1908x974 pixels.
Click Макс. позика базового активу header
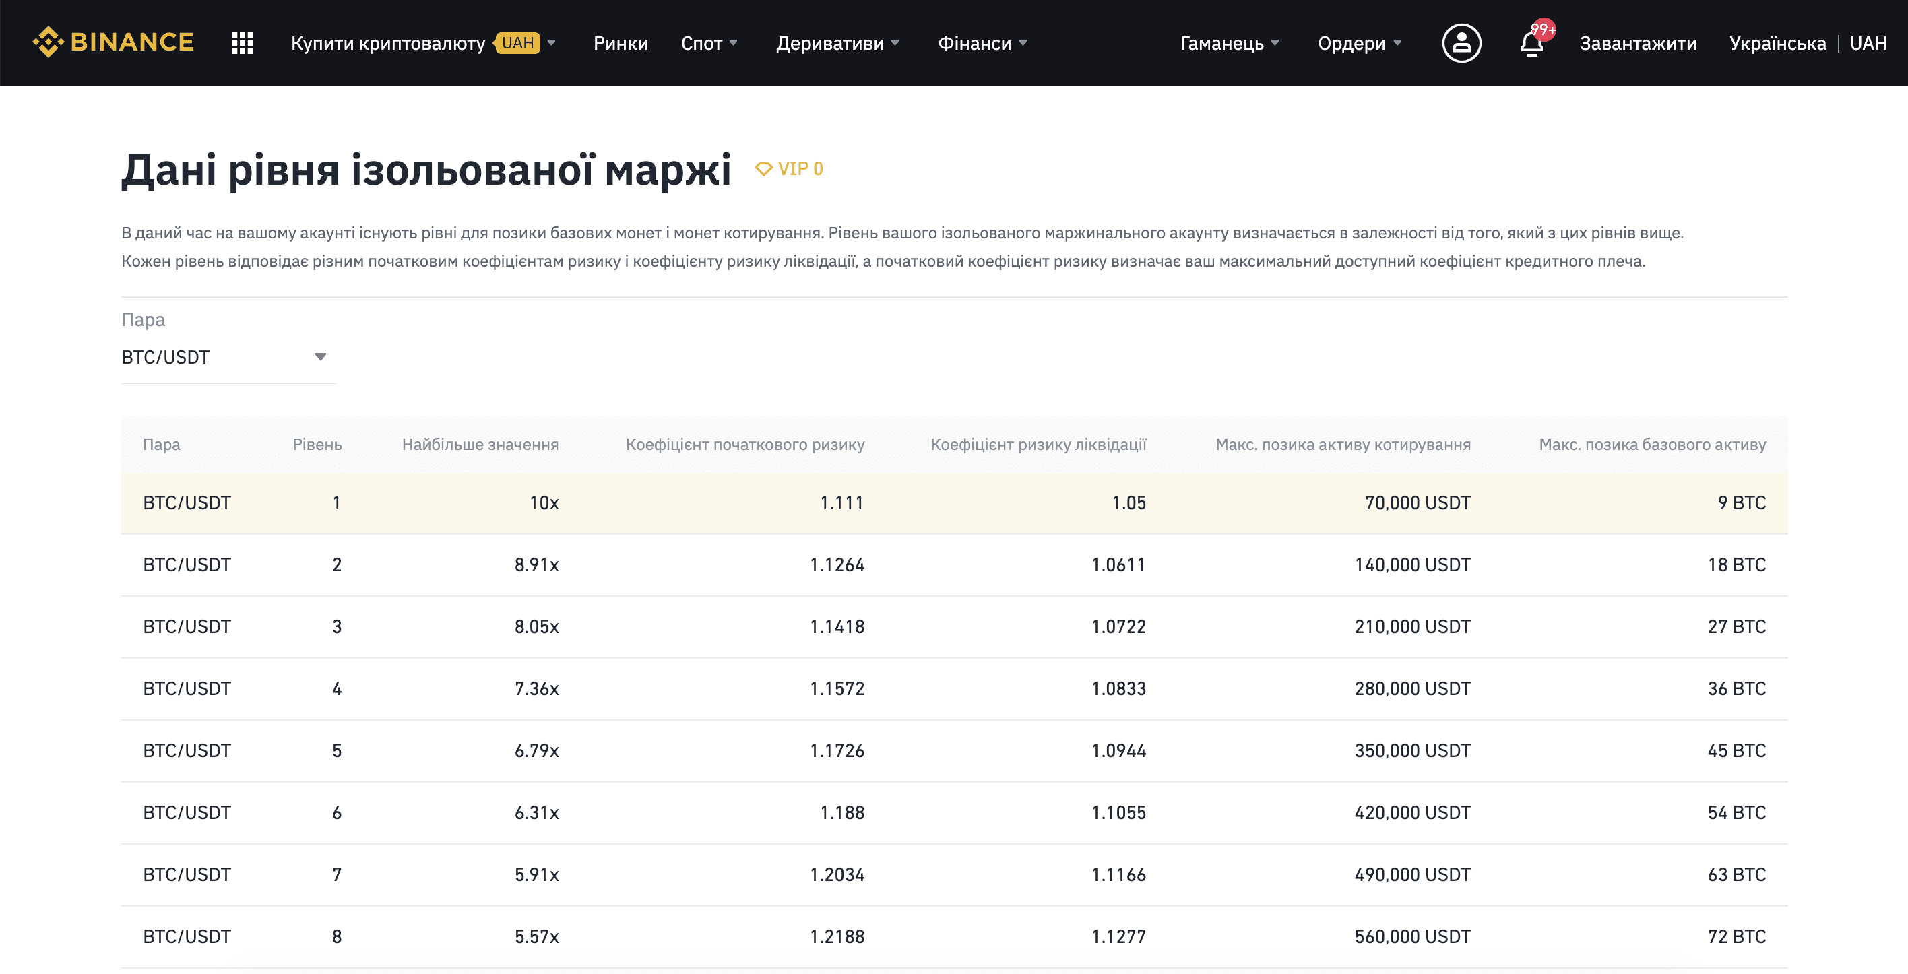point(1653,445)
